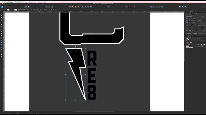Click Move to Front arrange icon

[x=78, y=7]
